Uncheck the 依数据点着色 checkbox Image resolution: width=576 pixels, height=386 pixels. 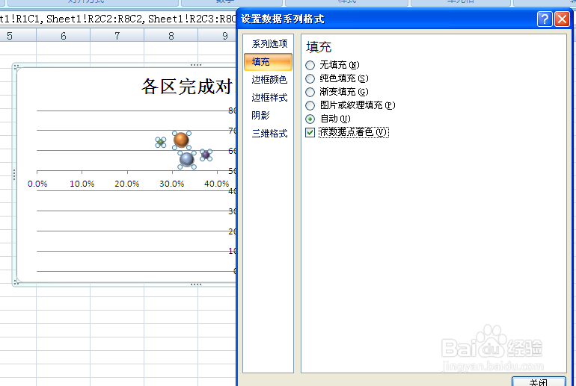(x=310, y=132)
